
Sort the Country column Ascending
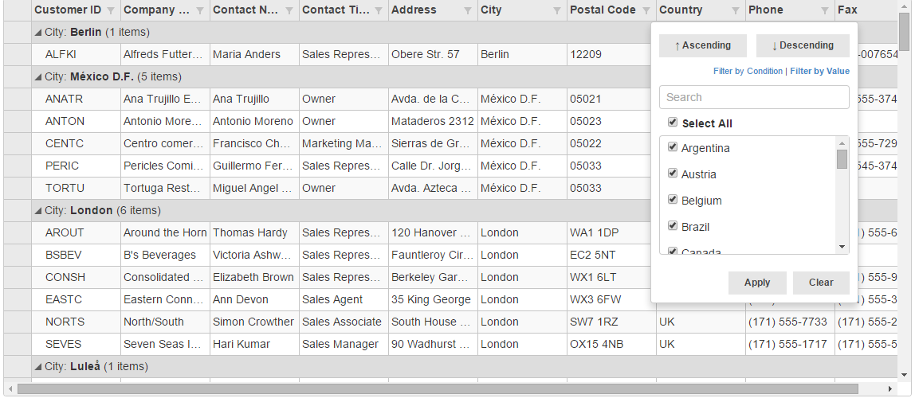tap(702, 45)
